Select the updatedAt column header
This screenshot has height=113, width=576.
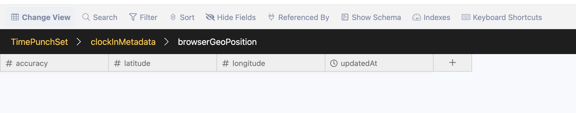pos(359,63)
